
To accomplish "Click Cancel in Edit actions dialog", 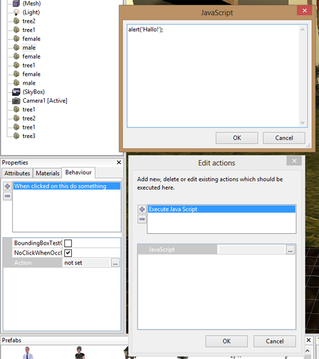I will [x=274, y=341].
